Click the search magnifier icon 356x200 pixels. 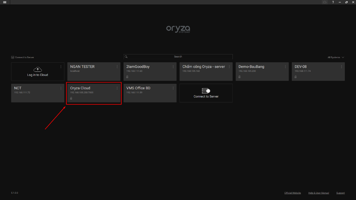point(126,57)
